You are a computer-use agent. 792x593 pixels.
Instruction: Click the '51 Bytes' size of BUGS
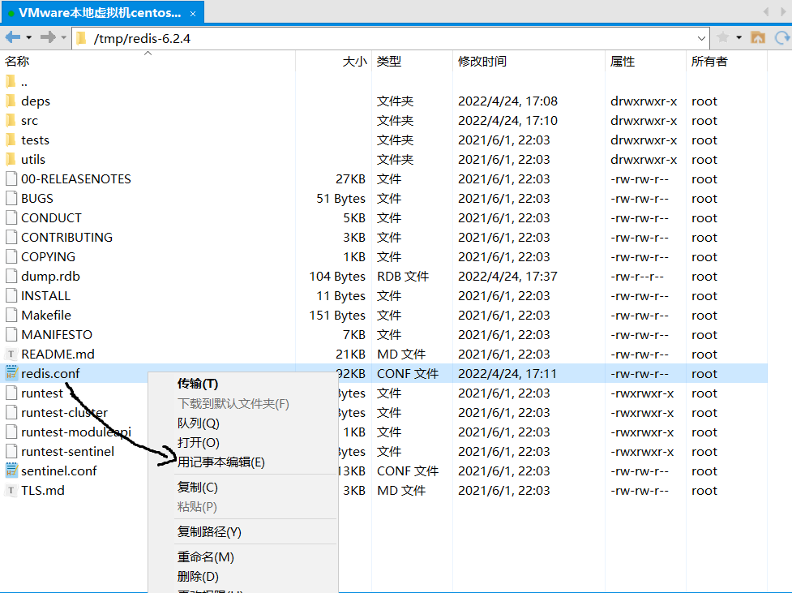340,199
